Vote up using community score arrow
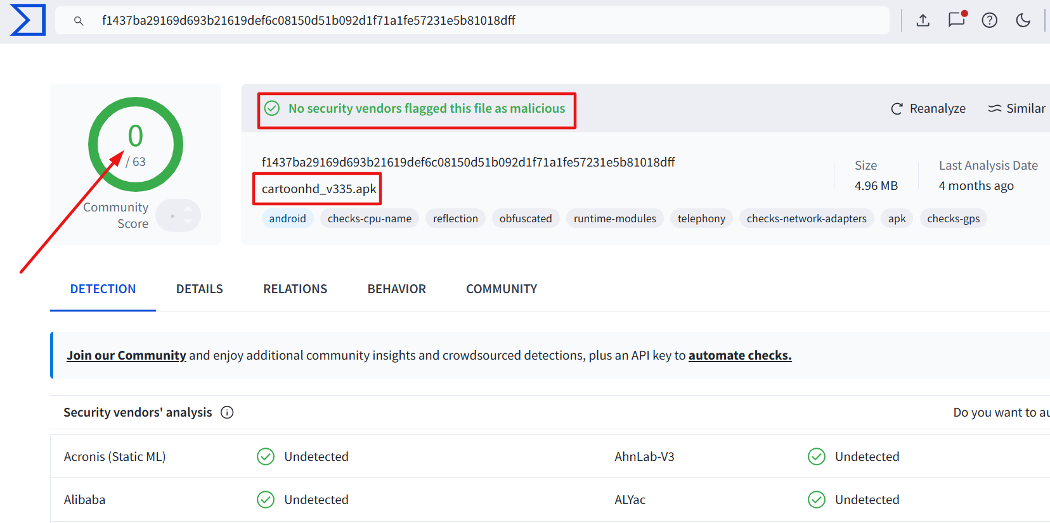 (x=188, y=209)
